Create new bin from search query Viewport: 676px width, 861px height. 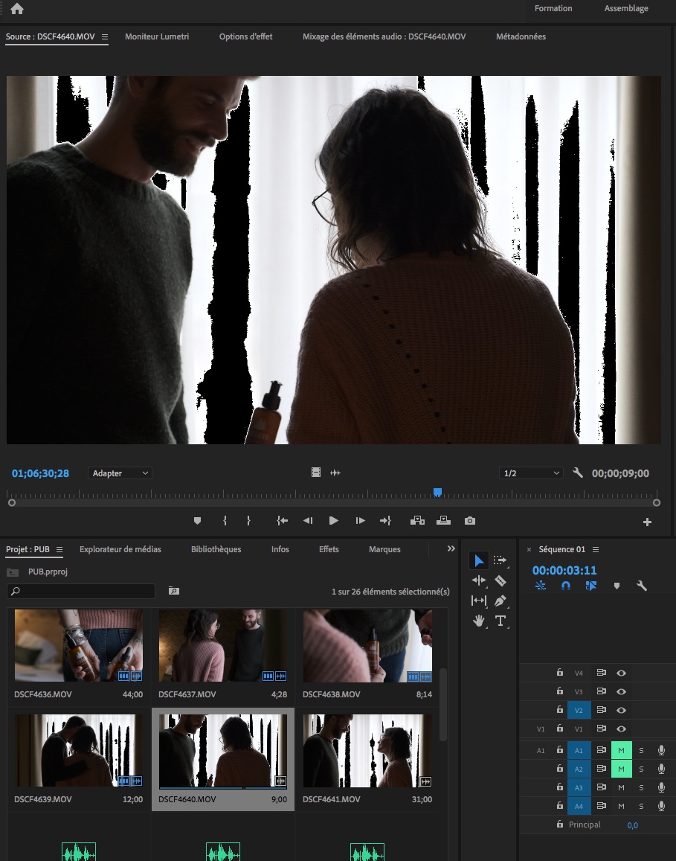point(174,591)
